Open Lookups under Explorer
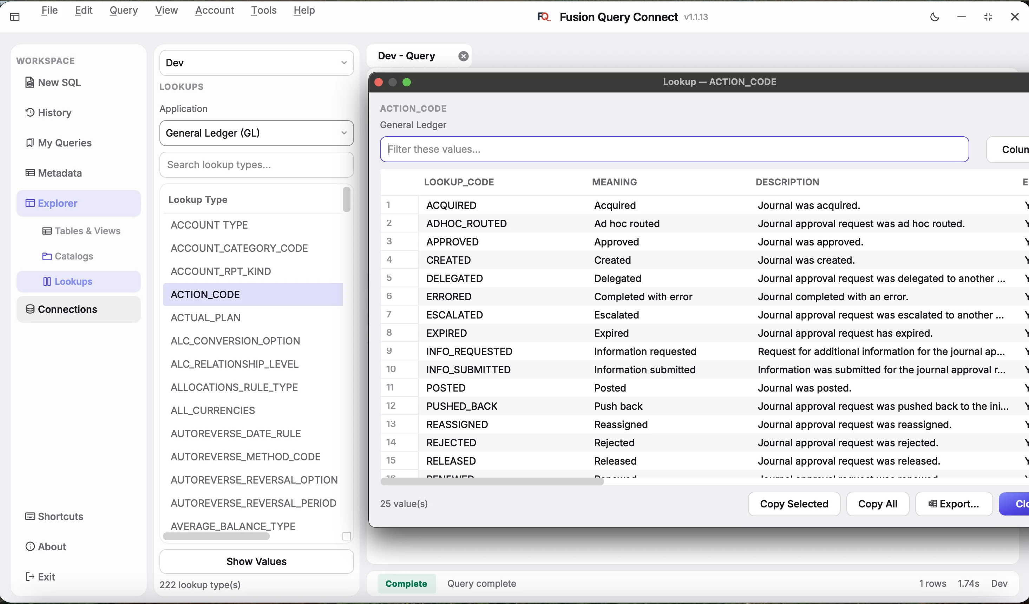The width and height of the screenshot is (1029, 604). [x=78, y=282]
